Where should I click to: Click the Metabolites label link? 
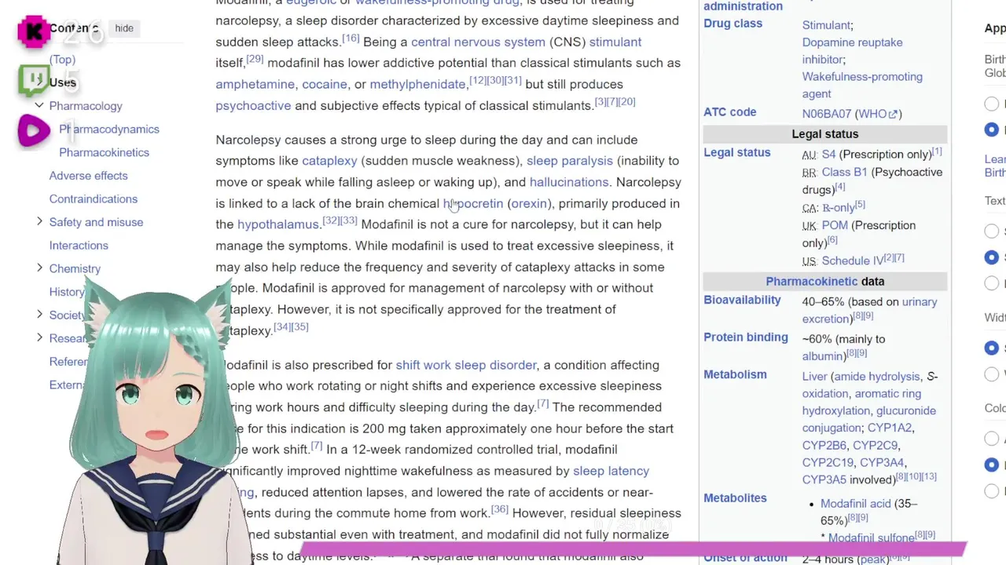pyautogui.click(x=735, y=498)
